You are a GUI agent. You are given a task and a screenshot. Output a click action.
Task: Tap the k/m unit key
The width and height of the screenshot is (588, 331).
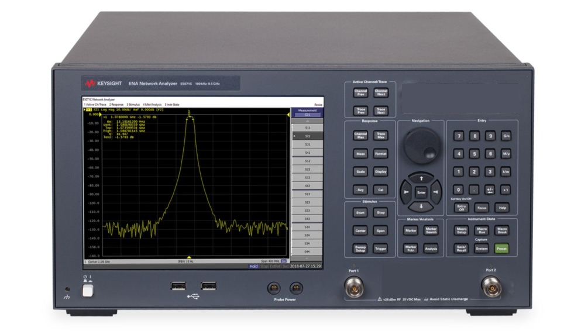click(506, 172)
